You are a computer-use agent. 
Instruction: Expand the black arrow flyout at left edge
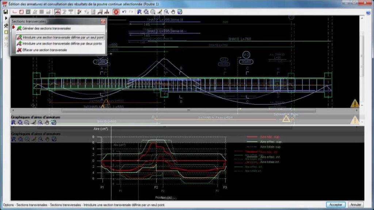click(6, 18)
